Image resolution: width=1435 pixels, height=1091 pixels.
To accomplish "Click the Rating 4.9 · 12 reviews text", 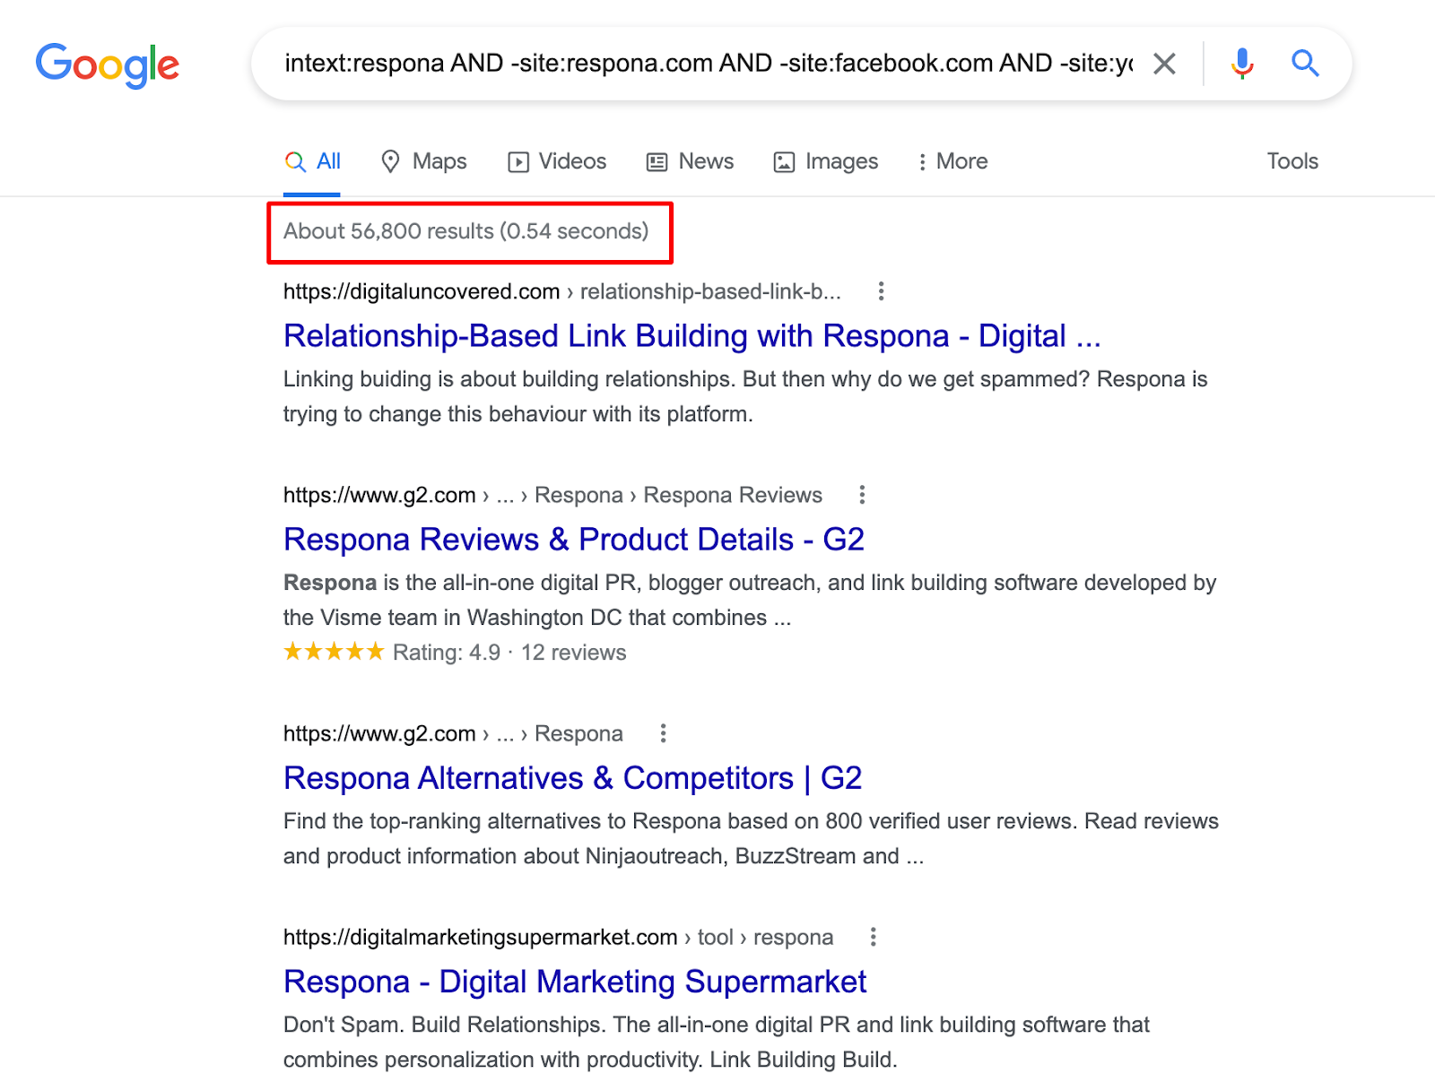I will (x=509, y=653).
